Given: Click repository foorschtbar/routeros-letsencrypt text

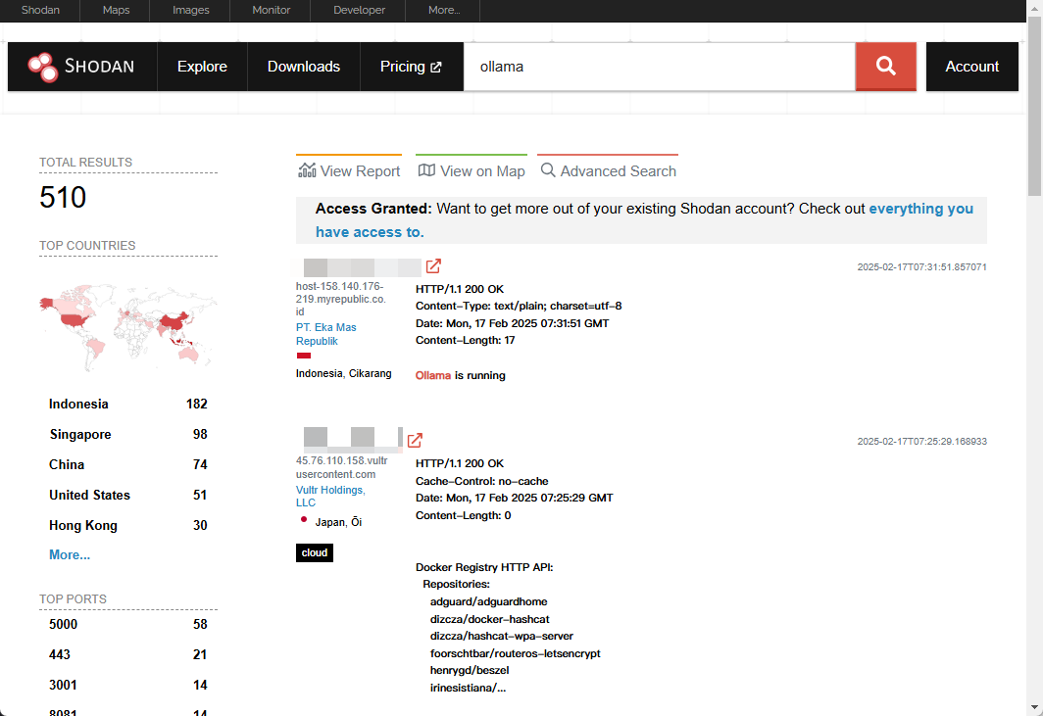Looking at the screenshot, I should point(515,653).
